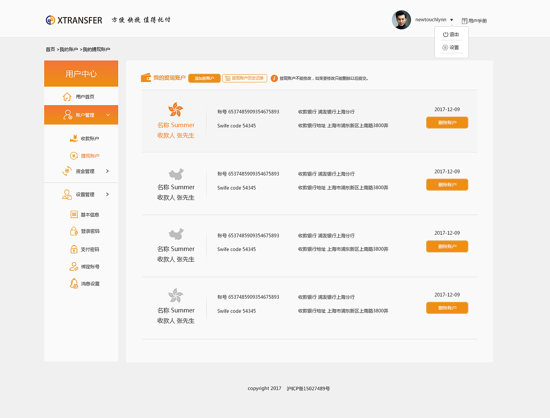Open 基本信息 settings item
550x418 pixels.
(x=90, y=215)
